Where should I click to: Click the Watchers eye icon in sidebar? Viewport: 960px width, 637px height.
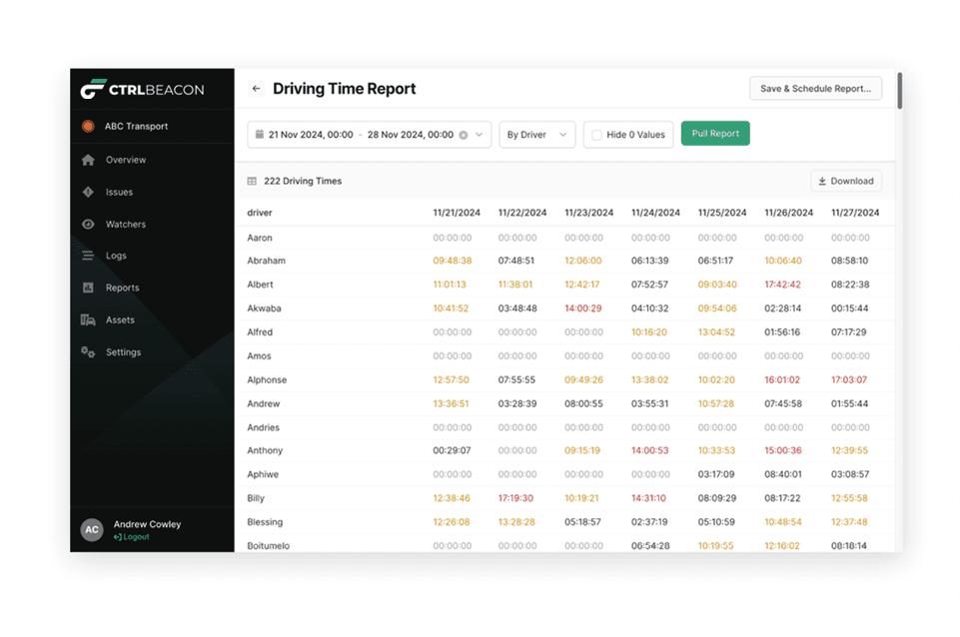coord(88,225)
